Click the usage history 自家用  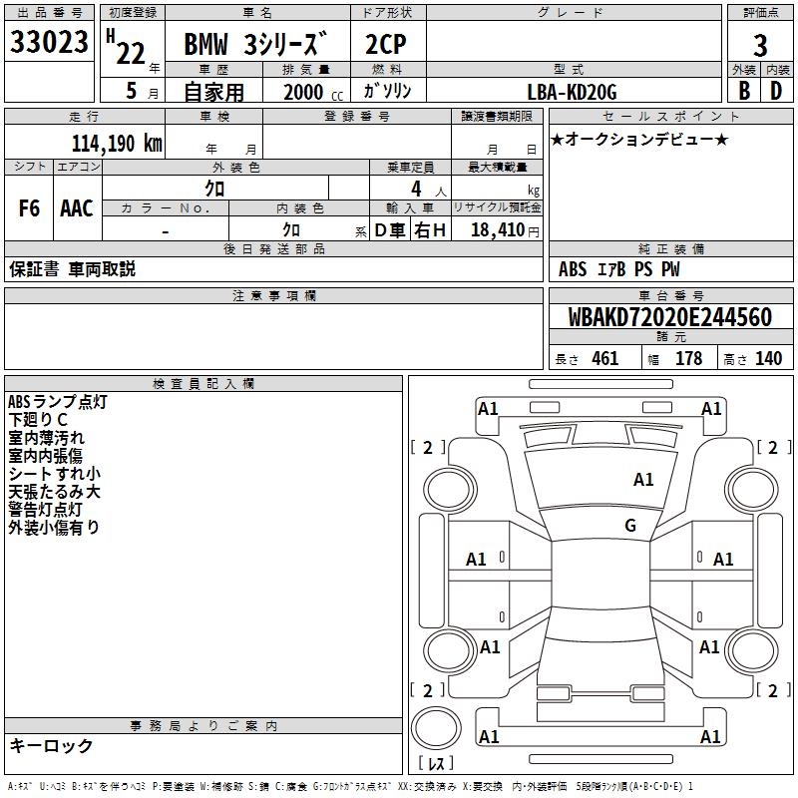point(213,92)
